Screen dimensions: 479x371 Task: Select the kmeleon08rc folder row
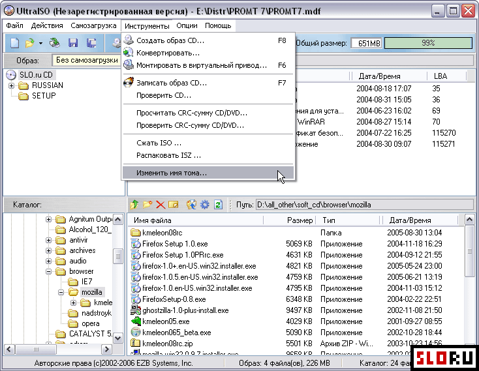[157, 233]
